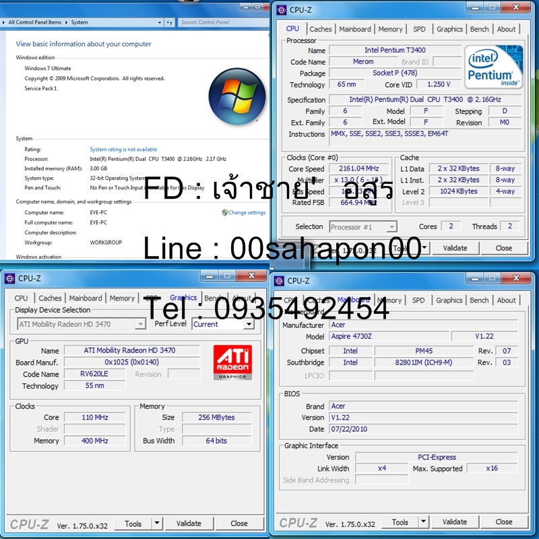The width and height of the screenshot is (539, 539).
Task: Click CPU-Z app icon in top-right window title
Action: (281, 10)
